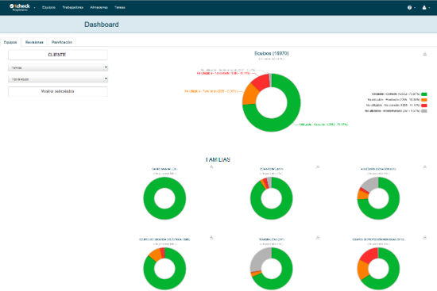
Task: Open the Equipos menu in the top navbar
Action: [48, 7]
